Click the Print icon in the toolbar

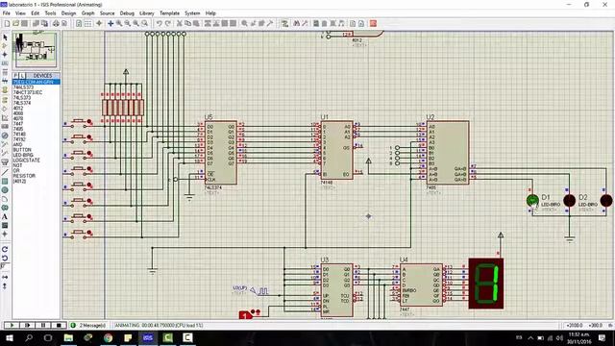point(56,23)
